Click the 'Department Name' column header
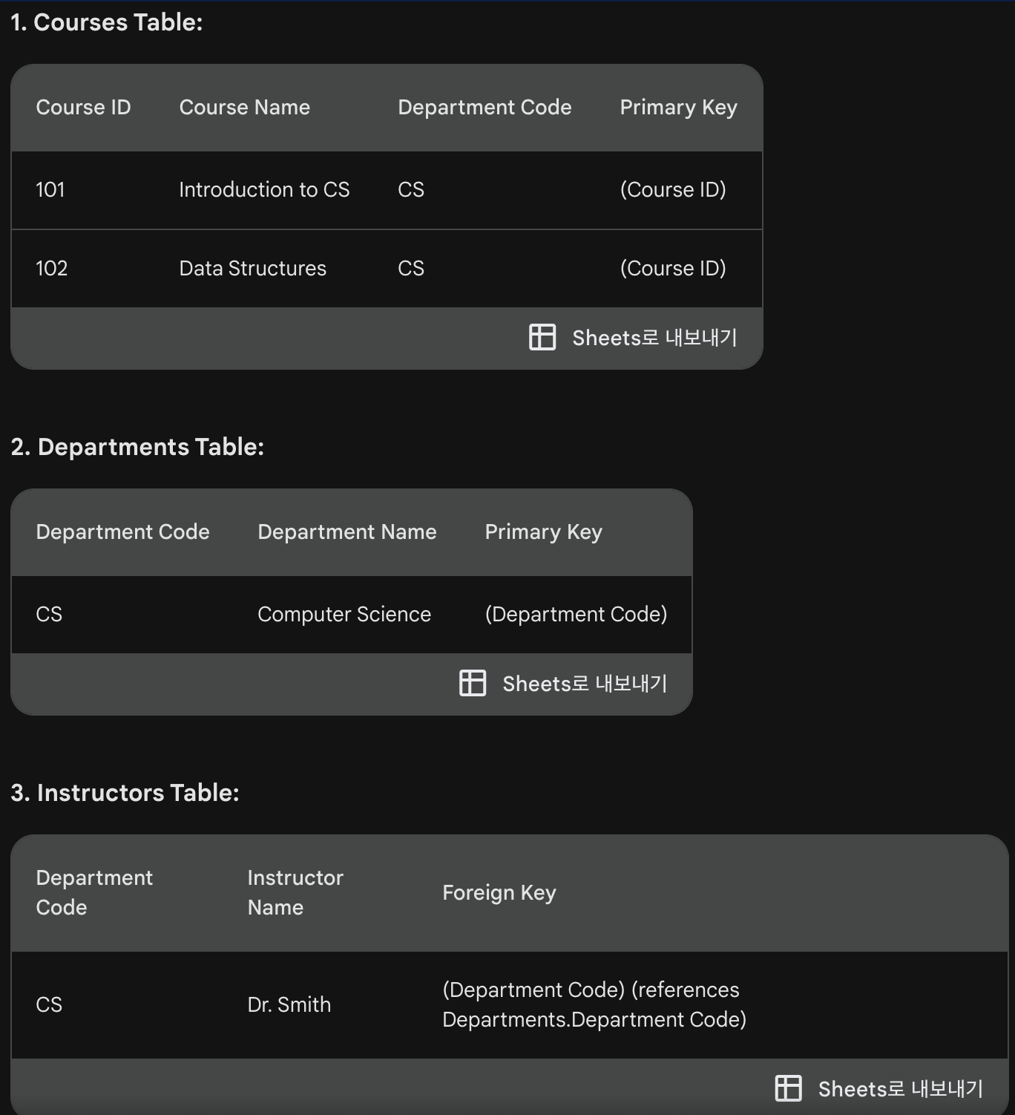Screen dimensions: 1015x1115 coord(347,532)
